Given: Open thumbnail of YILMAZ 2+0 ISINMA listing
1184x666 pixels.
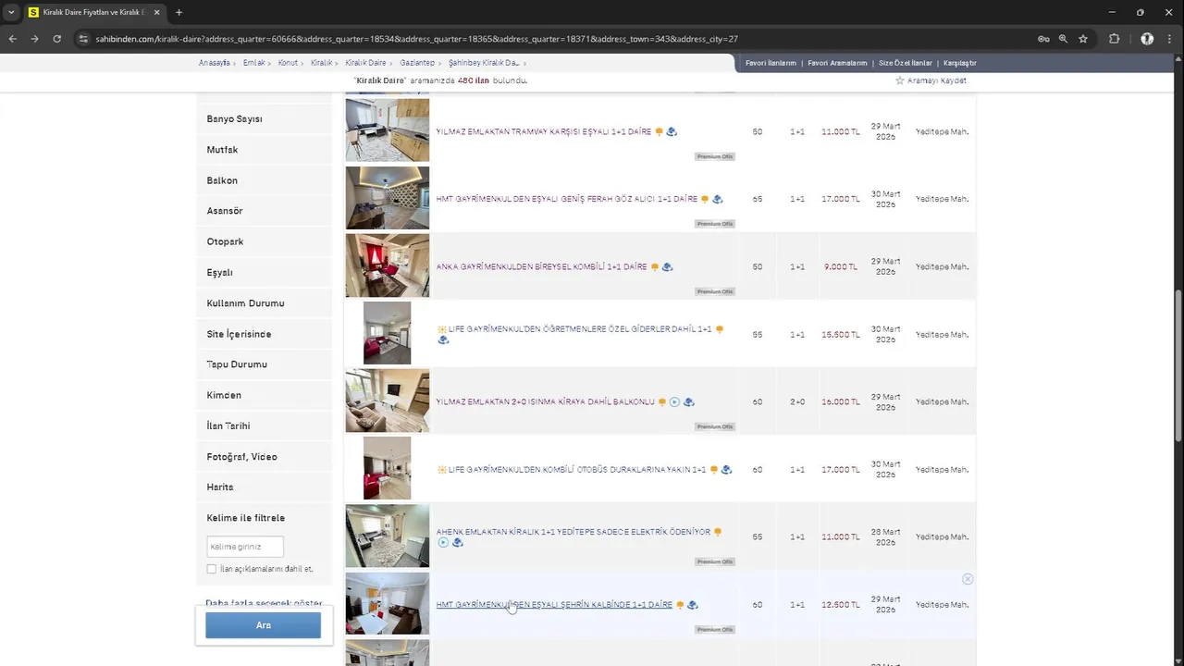Looking at the screenshot, I should click(388, 401).
